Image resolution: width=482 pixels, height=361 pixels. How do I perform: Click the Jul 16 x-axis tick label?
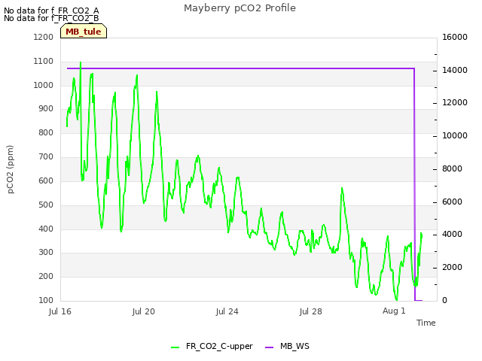click(60, 311)
